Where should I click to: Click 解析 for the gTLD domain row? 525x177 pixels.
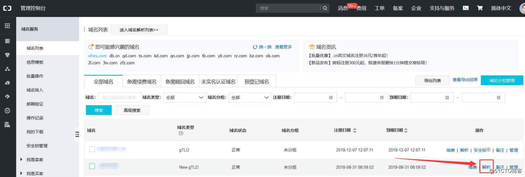pyautogui.click(x=464, y=150)
